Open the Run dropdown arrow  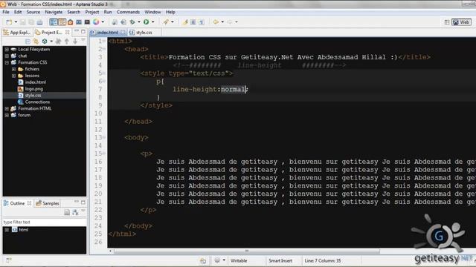pos(153,22)
